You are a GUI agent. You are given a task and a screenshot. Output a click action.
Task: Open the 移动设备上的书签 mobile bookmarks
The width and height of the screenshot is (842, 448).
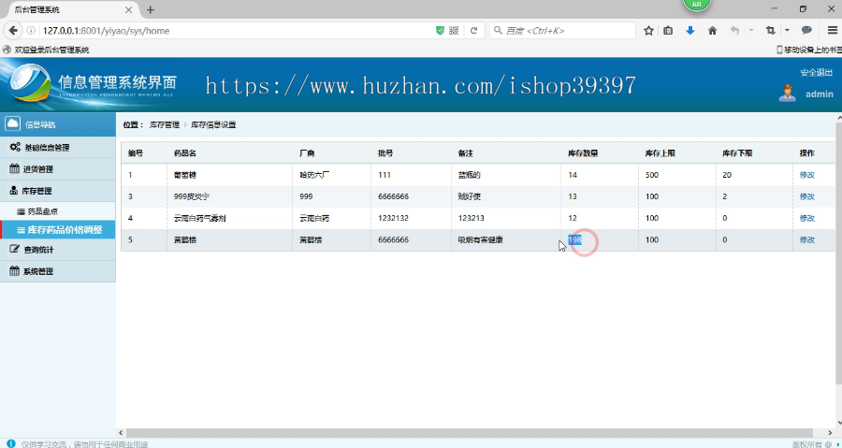click(x=808, y=50)
